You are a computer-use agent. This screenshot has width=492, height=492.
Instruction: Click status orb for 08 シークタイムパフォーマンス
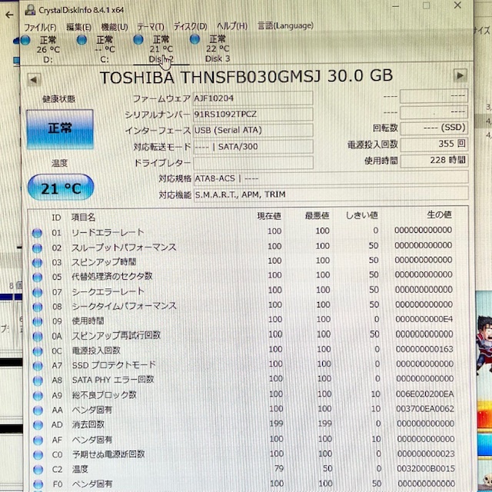point(38,307)
